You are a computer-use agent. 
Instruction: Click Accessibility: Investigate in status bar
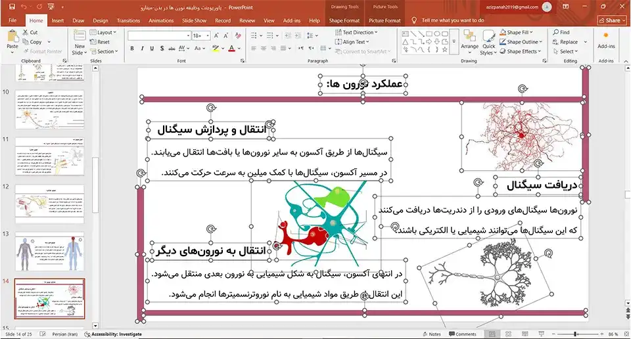click(113, 334)
